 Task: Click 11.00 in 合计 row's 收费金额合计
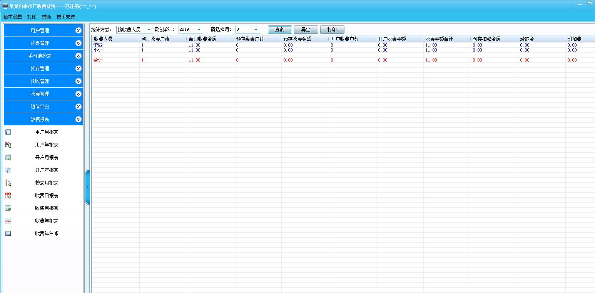click(431, 60)
